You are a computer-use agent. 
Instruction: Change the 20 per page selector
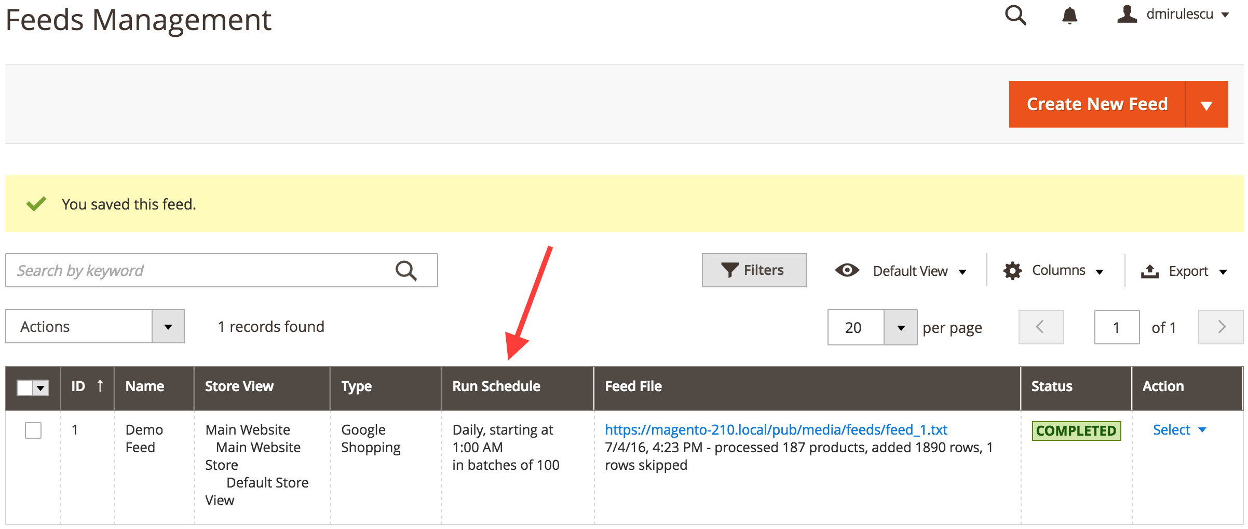[872, 327]
